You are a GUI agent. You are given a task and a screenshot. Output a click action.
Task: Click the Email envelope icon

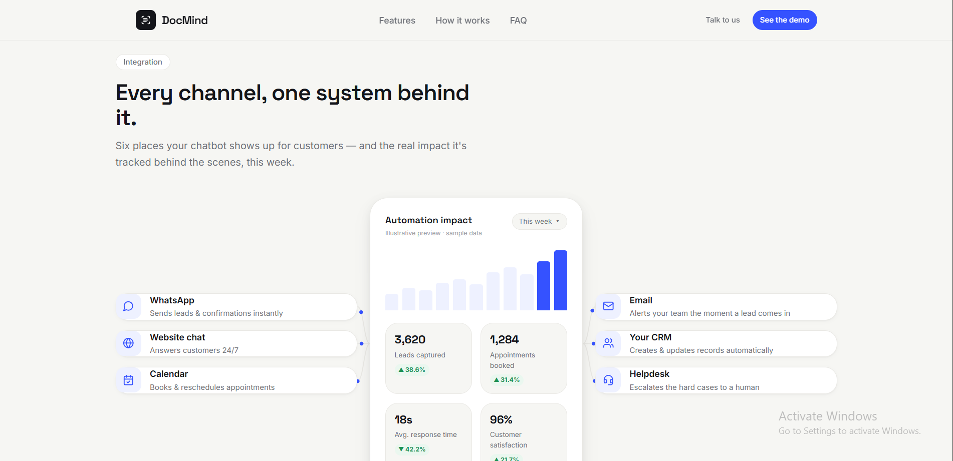click(608, 306)
